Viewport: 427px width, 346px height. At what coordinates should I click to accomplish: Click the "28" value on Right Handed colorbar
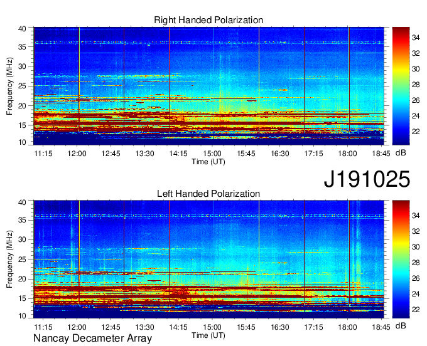click(416, 85)
